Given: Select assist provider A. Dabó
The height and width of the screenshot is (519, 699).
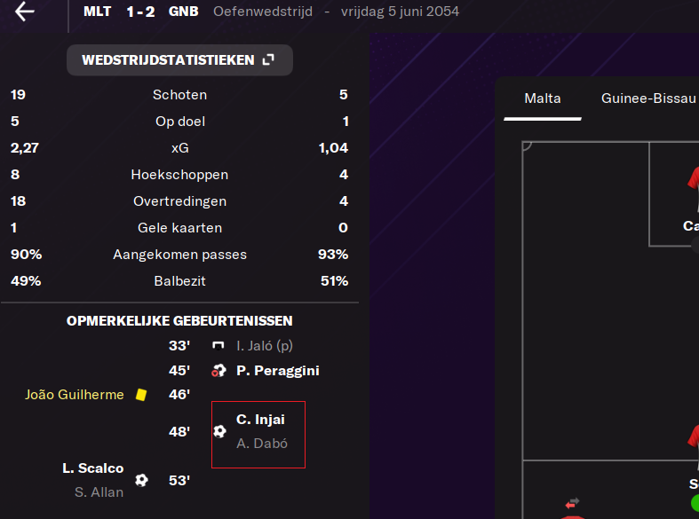Looking at the screenshot, I should point(262,444).
